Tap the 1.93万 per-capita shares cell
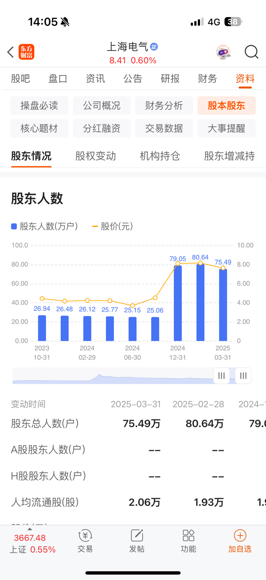266x580 pixels. 209,502
